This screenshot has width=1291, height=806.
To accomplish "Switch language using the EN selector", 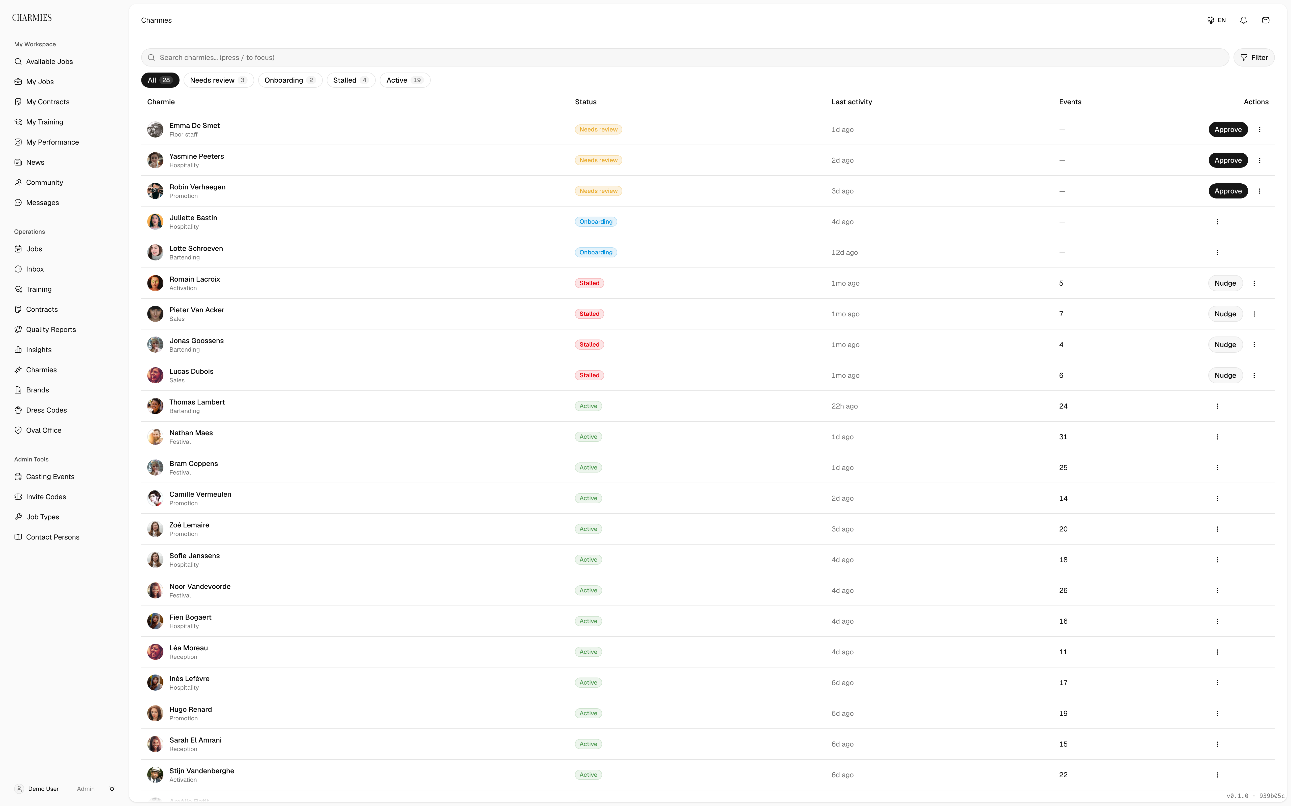I will point(1216,20).
